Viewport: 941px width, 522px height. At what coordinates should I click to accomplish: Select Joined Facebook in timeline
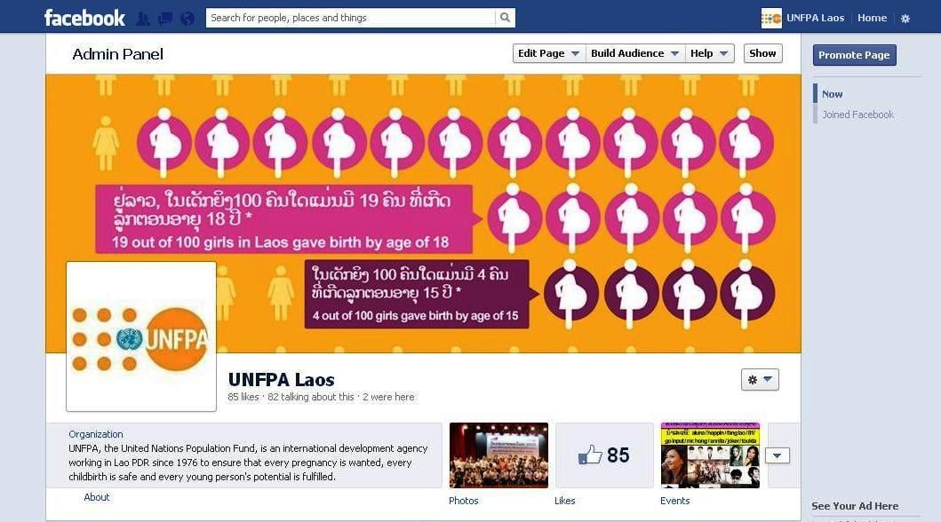tap(857, 115)
